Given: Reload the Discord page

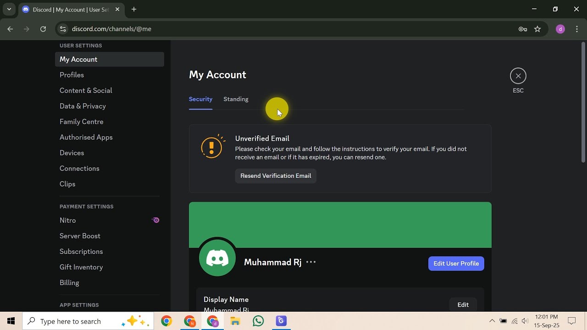Looking at the screenshot, I should coord(43,29).
